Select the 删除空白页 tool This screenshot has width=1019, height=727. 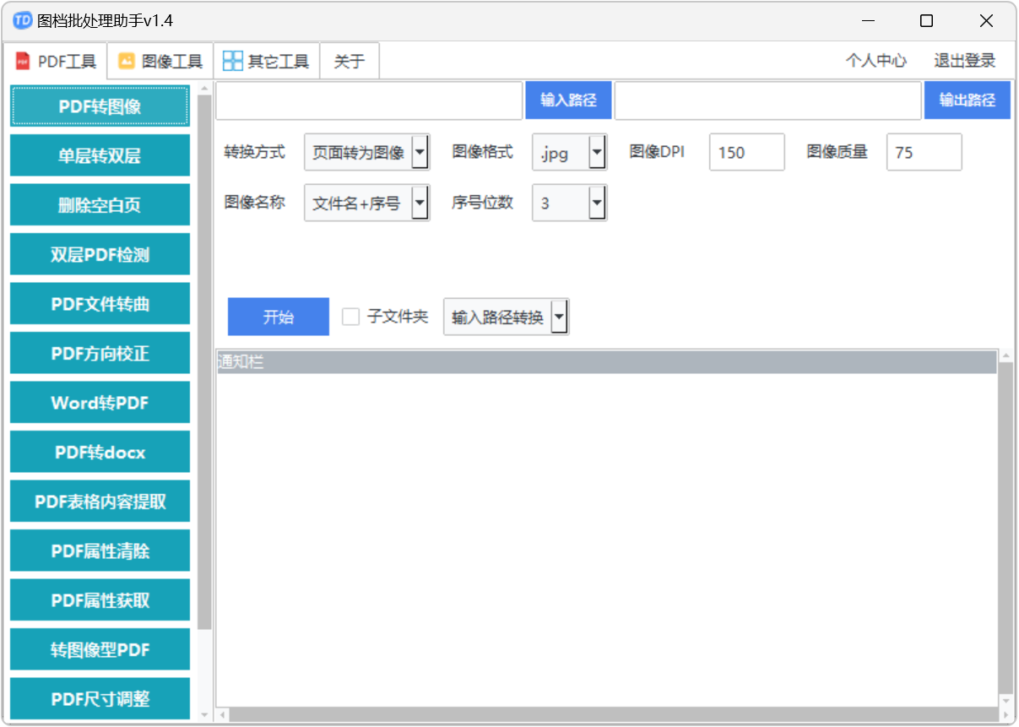100,205
